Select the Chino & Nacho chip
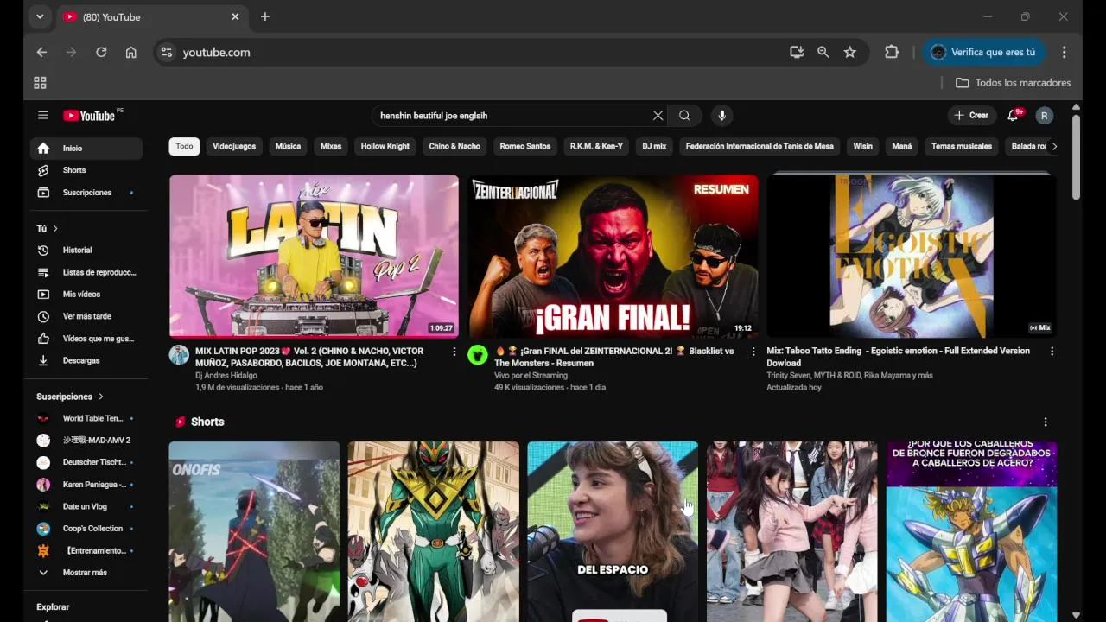The height and width of the screenshot is (622, 1106). click(454, 147)
